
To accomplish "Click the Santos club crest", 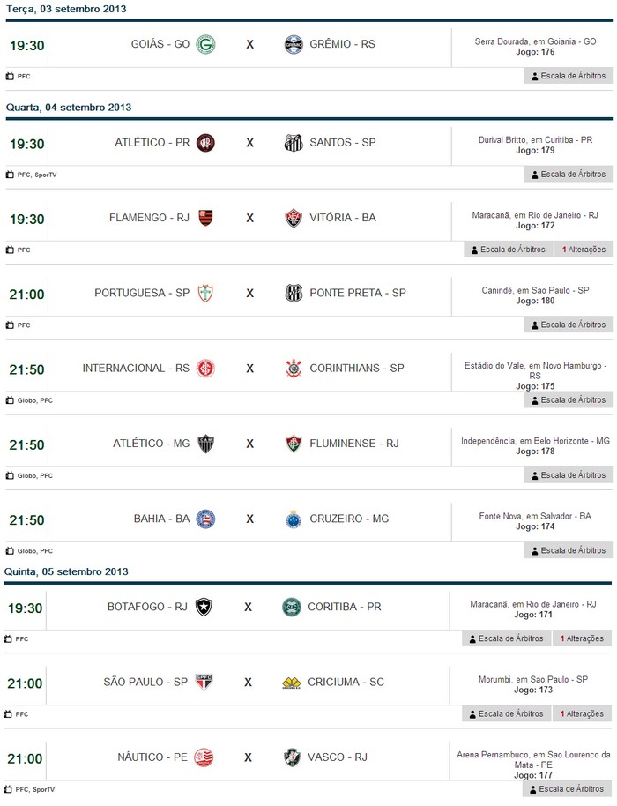I will 294,143.
